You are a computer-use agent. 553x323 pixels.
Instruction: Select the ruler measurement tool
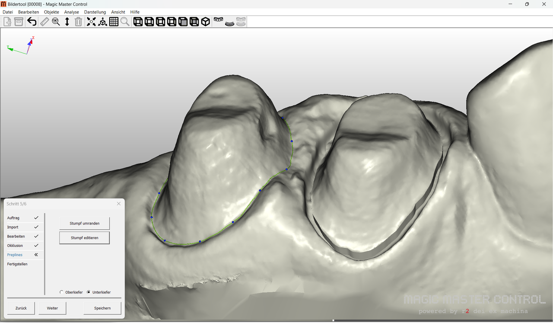tap(44, 22)
